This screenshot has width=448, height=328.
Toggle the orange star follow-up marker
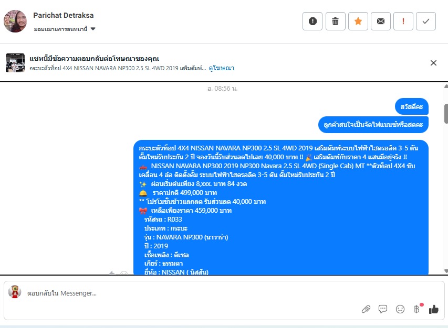358,21
